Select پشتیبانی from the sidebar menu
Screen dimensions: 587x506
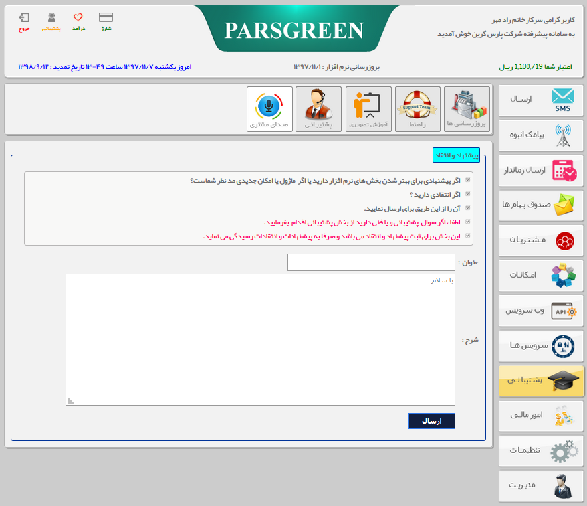coord(540,380)
